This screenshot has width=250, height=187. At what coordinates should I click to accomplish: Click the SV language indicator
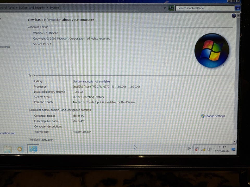point(189,149)
